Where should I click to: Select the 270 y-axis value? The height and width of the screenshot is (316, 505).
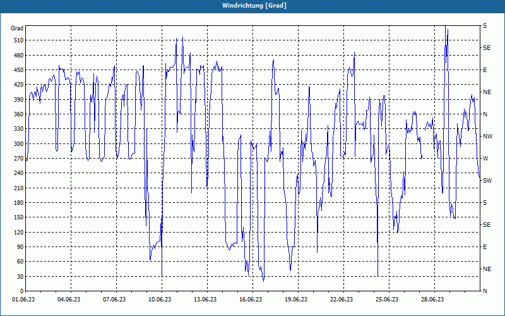click(x=18, y=159)
